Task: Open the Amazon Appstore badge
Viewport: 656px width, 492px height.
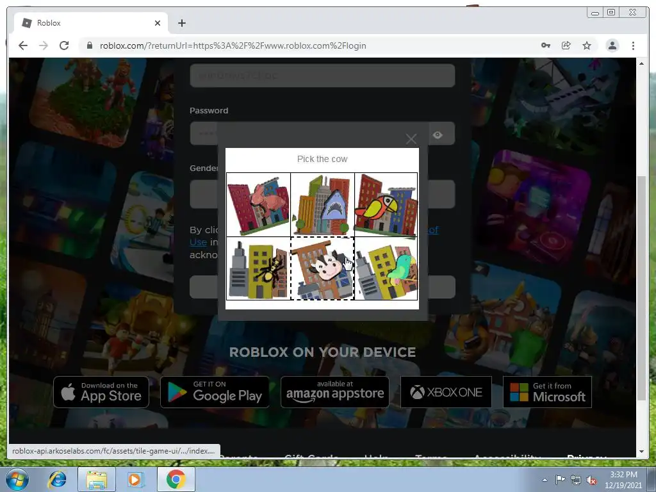Action: tap(334, 392)
